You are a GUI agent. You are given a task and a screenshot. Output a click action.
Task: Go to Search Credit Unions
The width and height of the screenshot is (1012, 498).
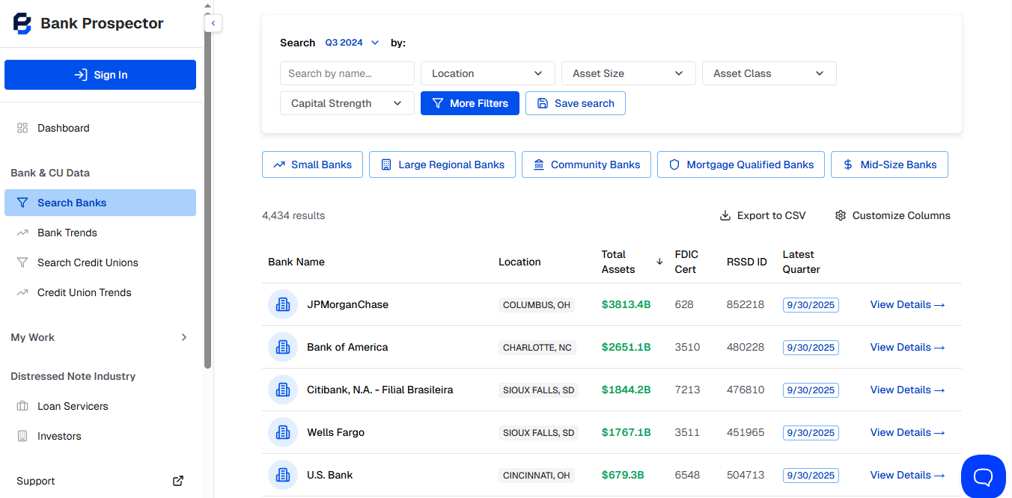[88, 262]
